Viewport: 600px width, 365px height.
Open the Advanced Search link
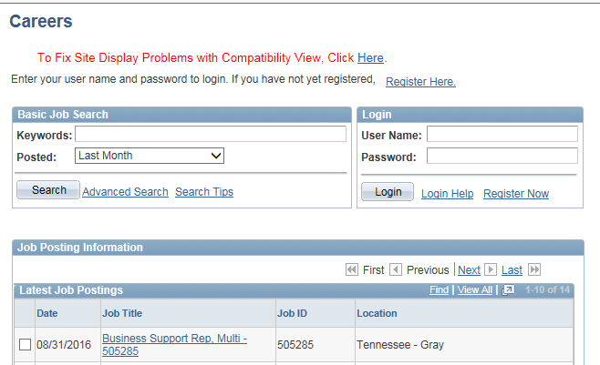pyautogui.click(x=125, y=192)
